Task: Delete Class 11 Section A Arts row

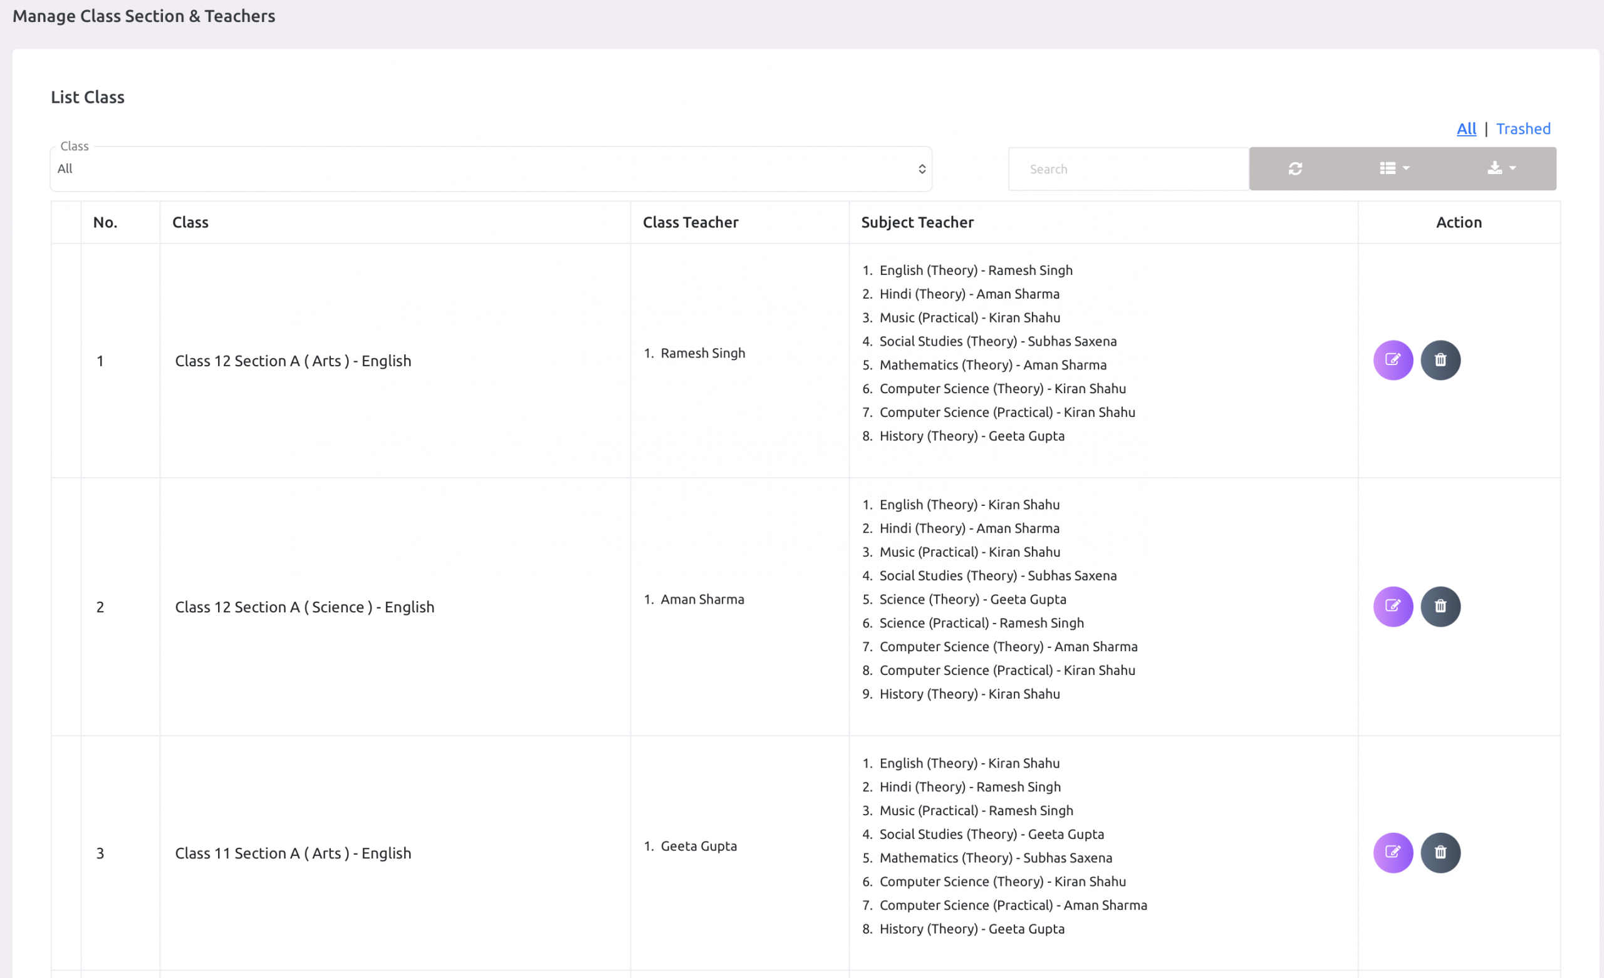Action: coord(1440,852)
